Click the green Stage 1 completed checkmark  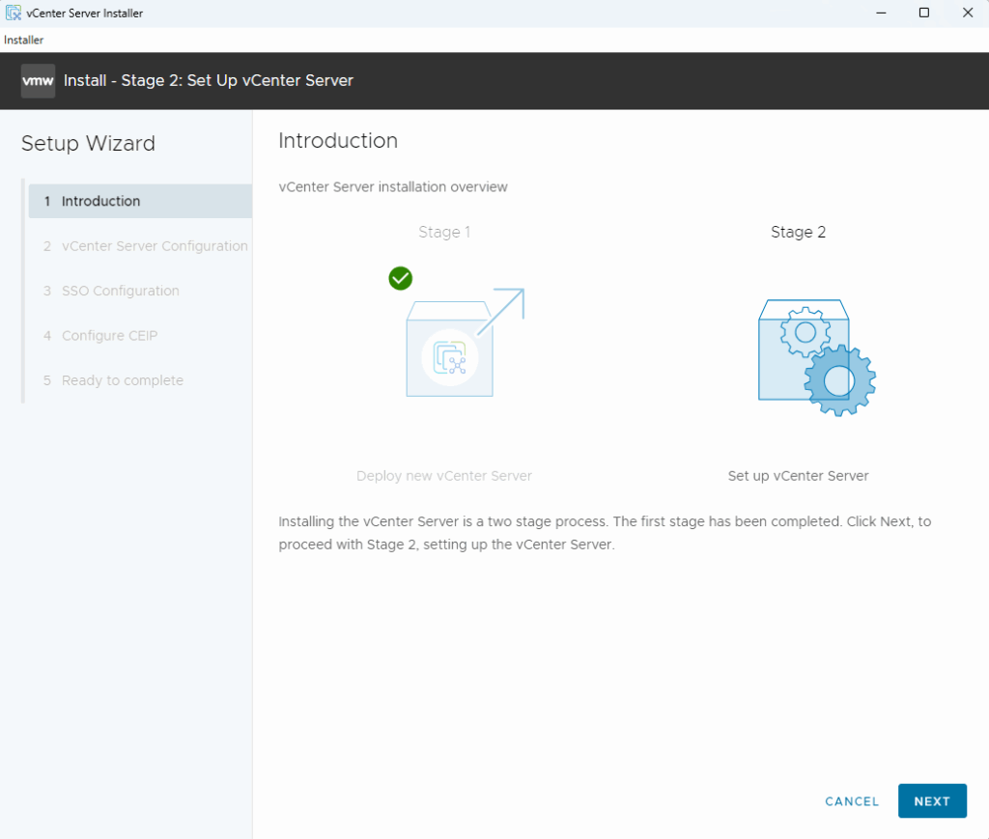click(x=401, y=278)
